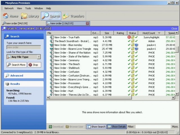Select New Order - Everything's Gone file

(x=73, y=87)
